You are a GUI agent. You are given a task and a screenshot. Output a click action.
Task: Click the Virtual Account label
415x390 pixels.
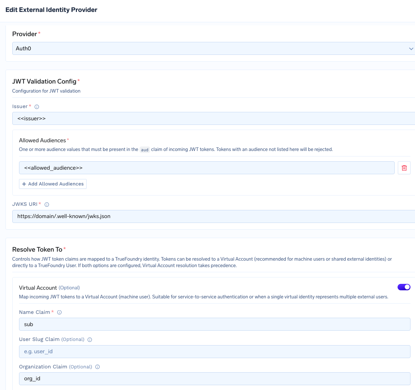click(x=38, y=288)
